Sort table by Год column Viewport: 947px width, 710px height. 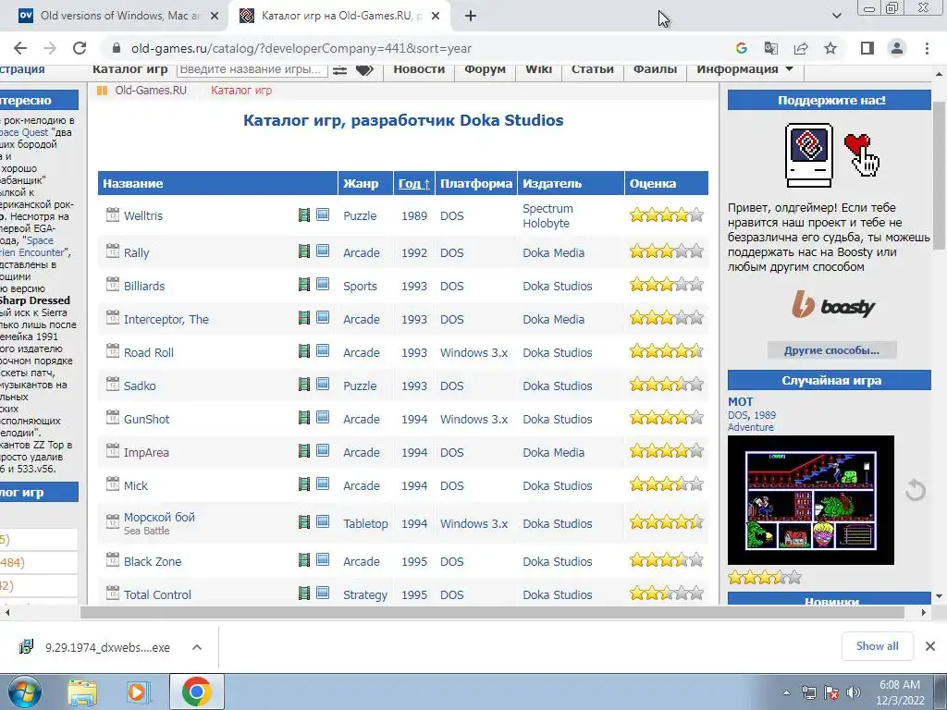[413, 184]
